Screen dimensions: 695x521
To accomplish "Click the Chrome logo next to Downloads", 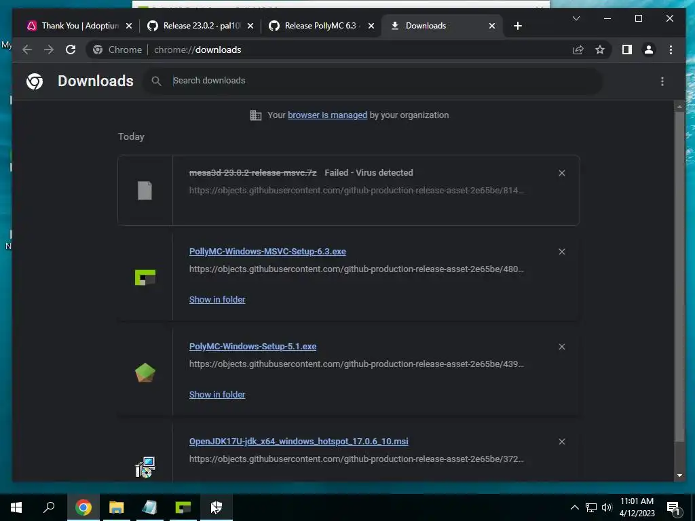I will pos(35,81).
